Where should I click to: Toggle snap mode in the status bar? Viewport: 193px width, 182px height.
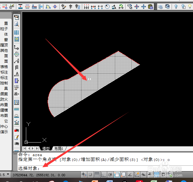tap(90, 174)
